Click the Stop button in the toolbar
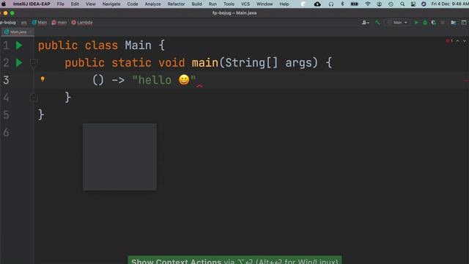 pyautogui.click(x=443, y=23)
